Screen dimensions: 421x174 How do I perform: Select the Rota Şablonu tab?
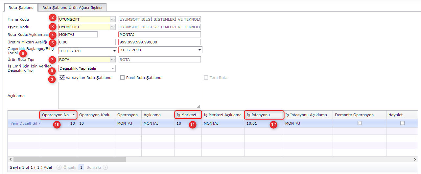point(21,7)
